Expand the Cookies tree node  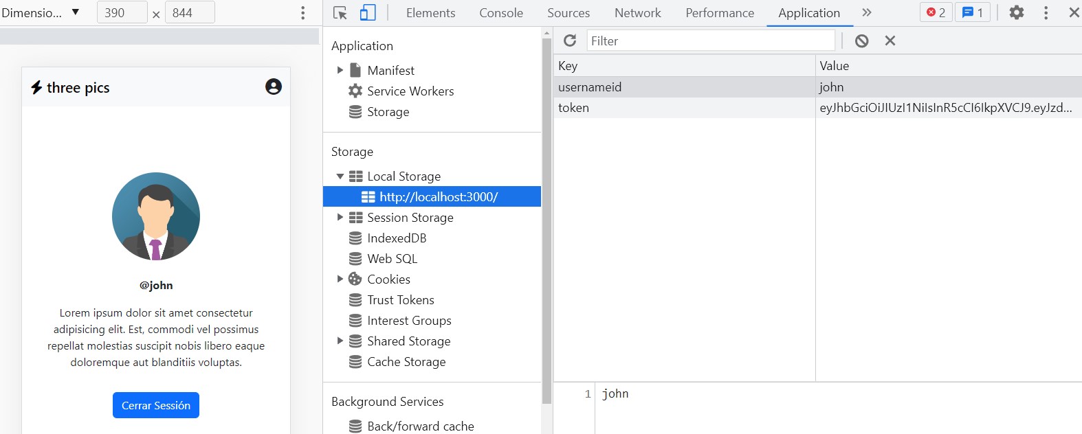(340, 279)
